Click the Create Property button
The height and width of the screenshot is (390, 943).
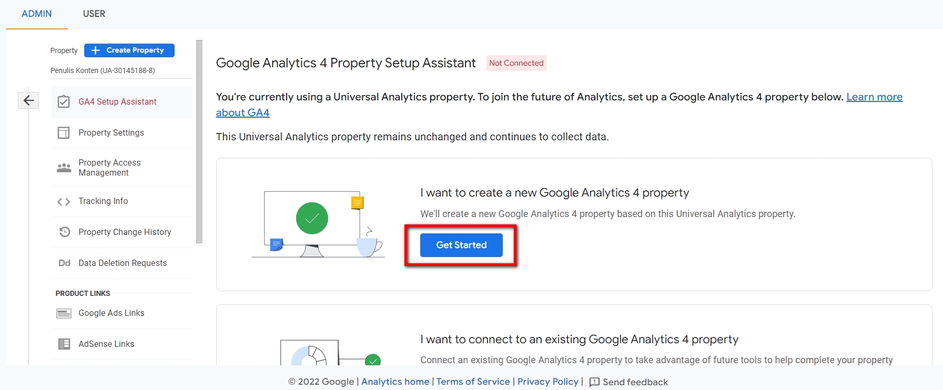[129, 50]
